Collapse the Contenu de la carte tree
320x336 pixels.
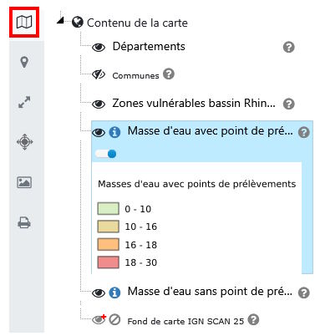click(x=60, y=20)
